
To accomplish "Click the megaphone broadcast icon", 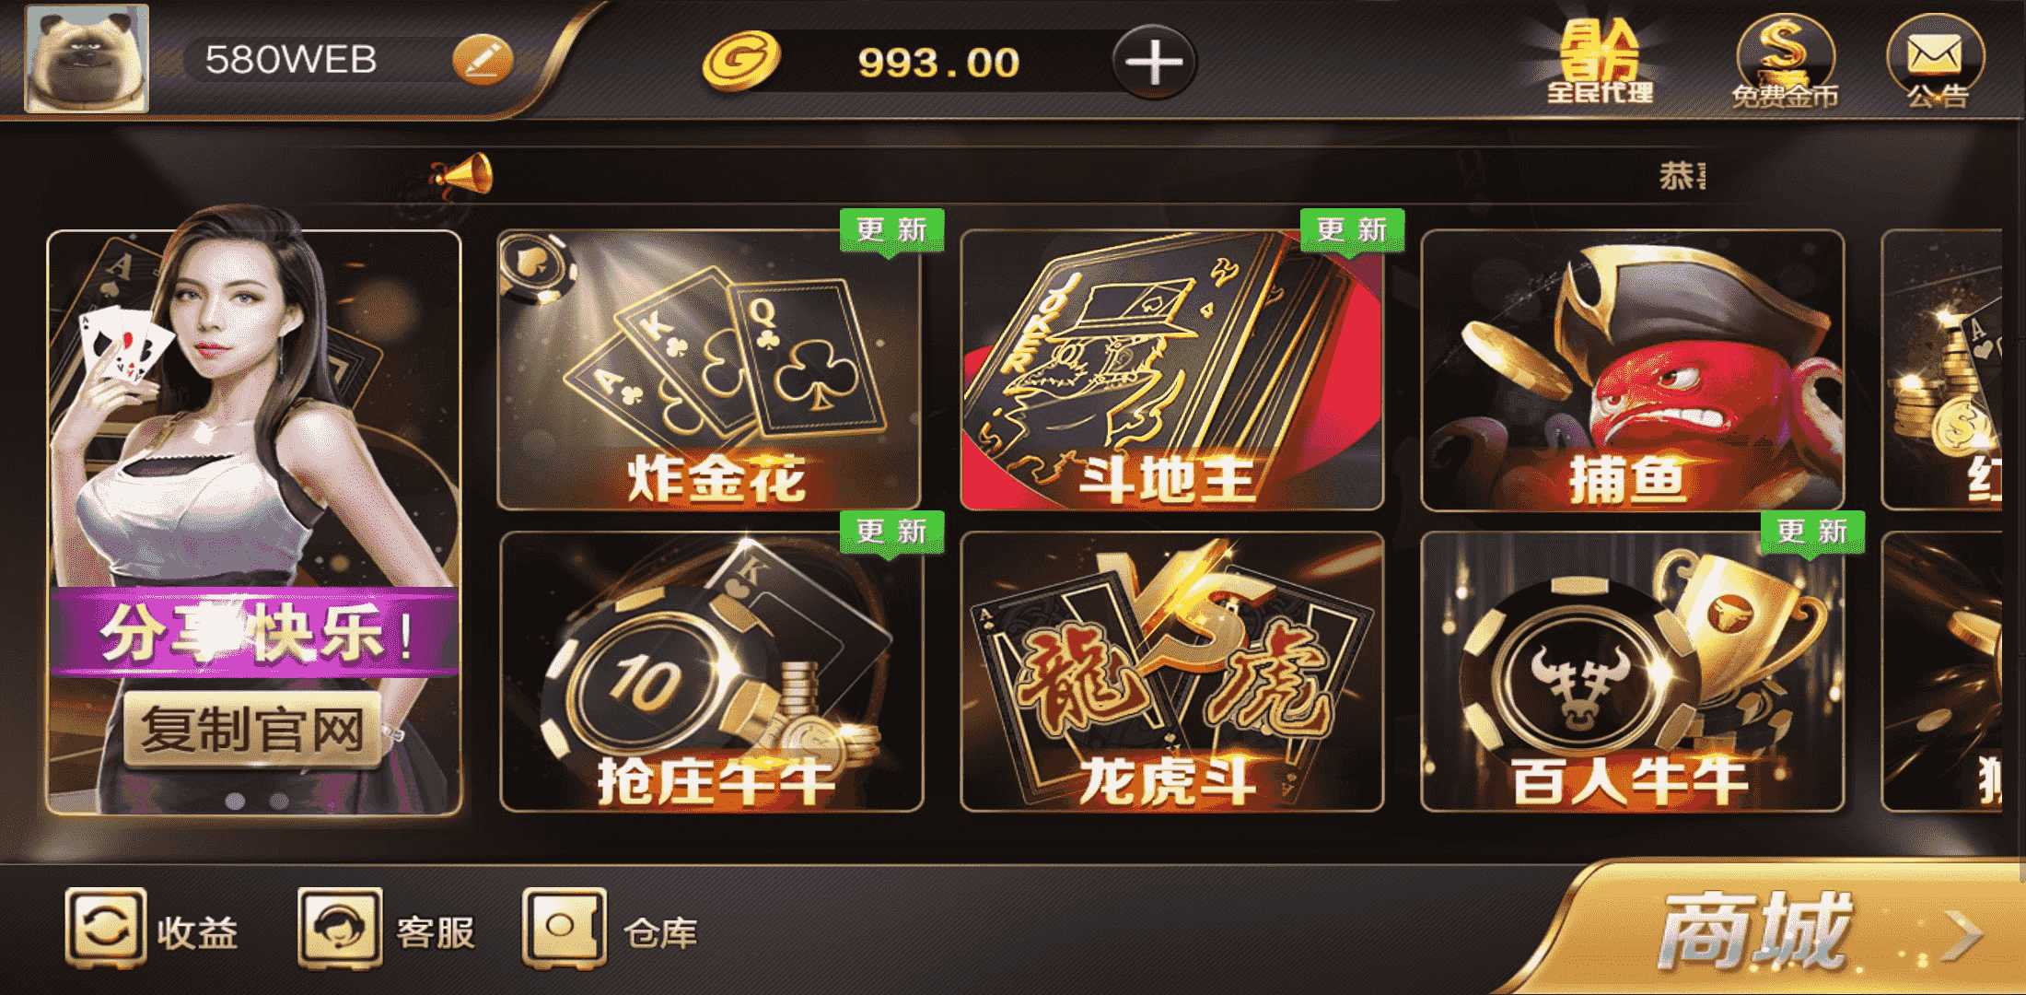I will coord(462,175).
